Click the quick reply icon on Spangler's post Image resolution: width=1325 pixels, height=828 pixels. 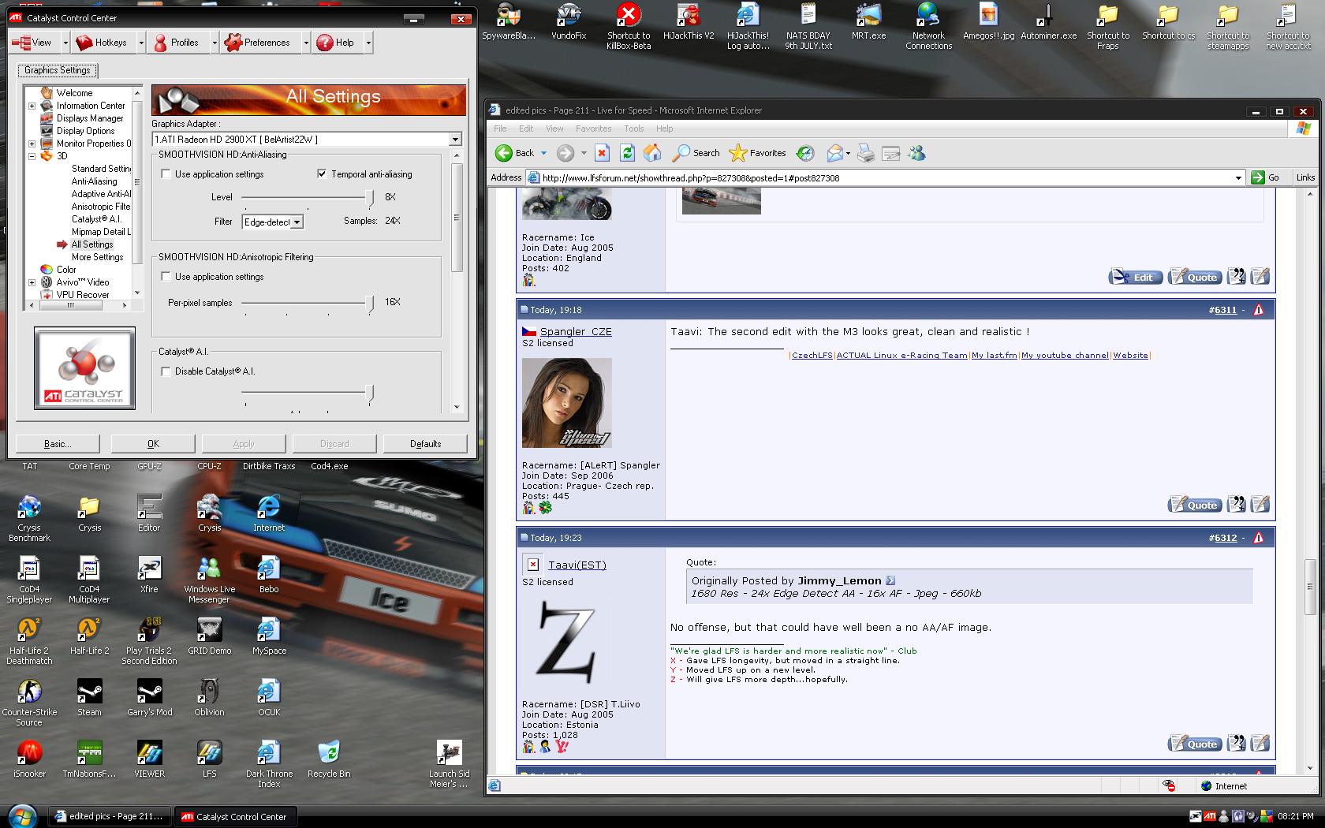1260,505
